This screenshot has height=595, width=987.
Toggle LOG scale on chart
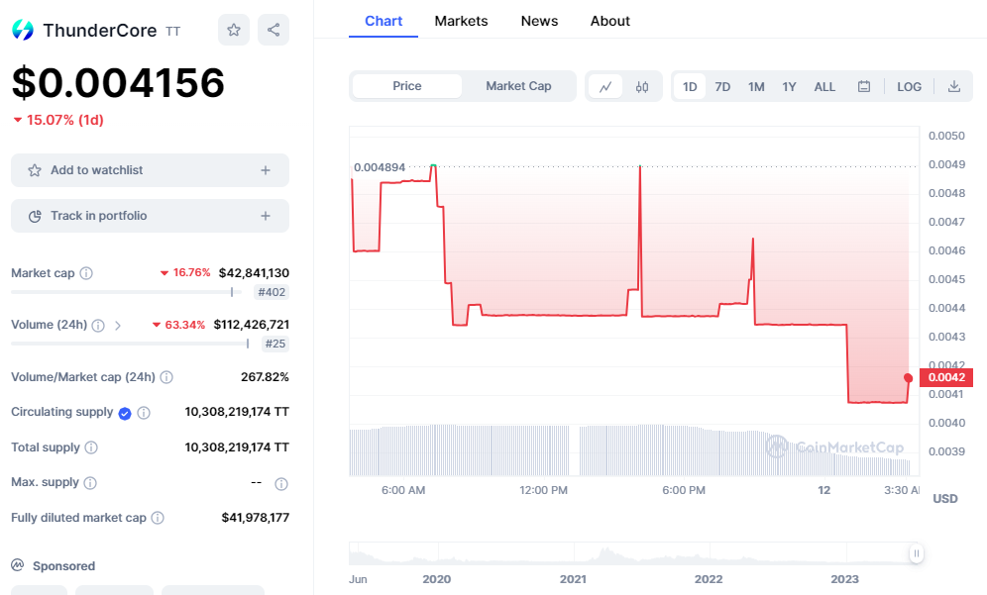pos(909,87)
